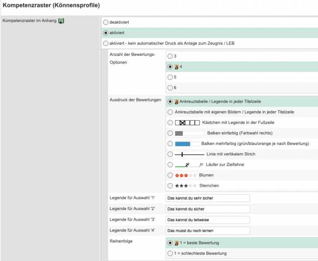Click the runner to finish flag graphic

[189, 164]
